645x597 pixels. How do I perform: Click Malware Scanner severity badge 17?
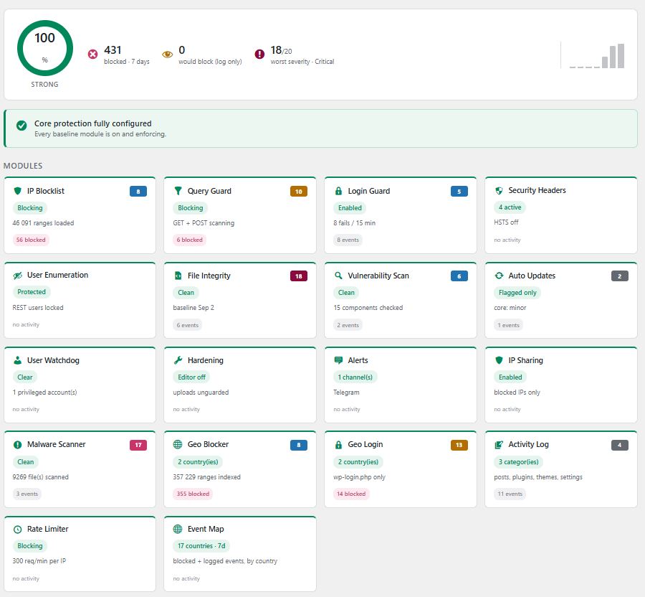(138, 445)
